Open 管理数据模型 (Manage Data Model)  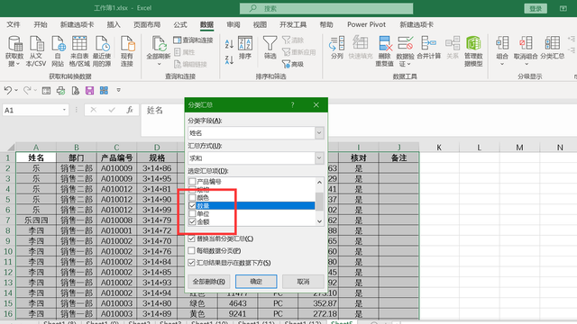click(473, 51)
